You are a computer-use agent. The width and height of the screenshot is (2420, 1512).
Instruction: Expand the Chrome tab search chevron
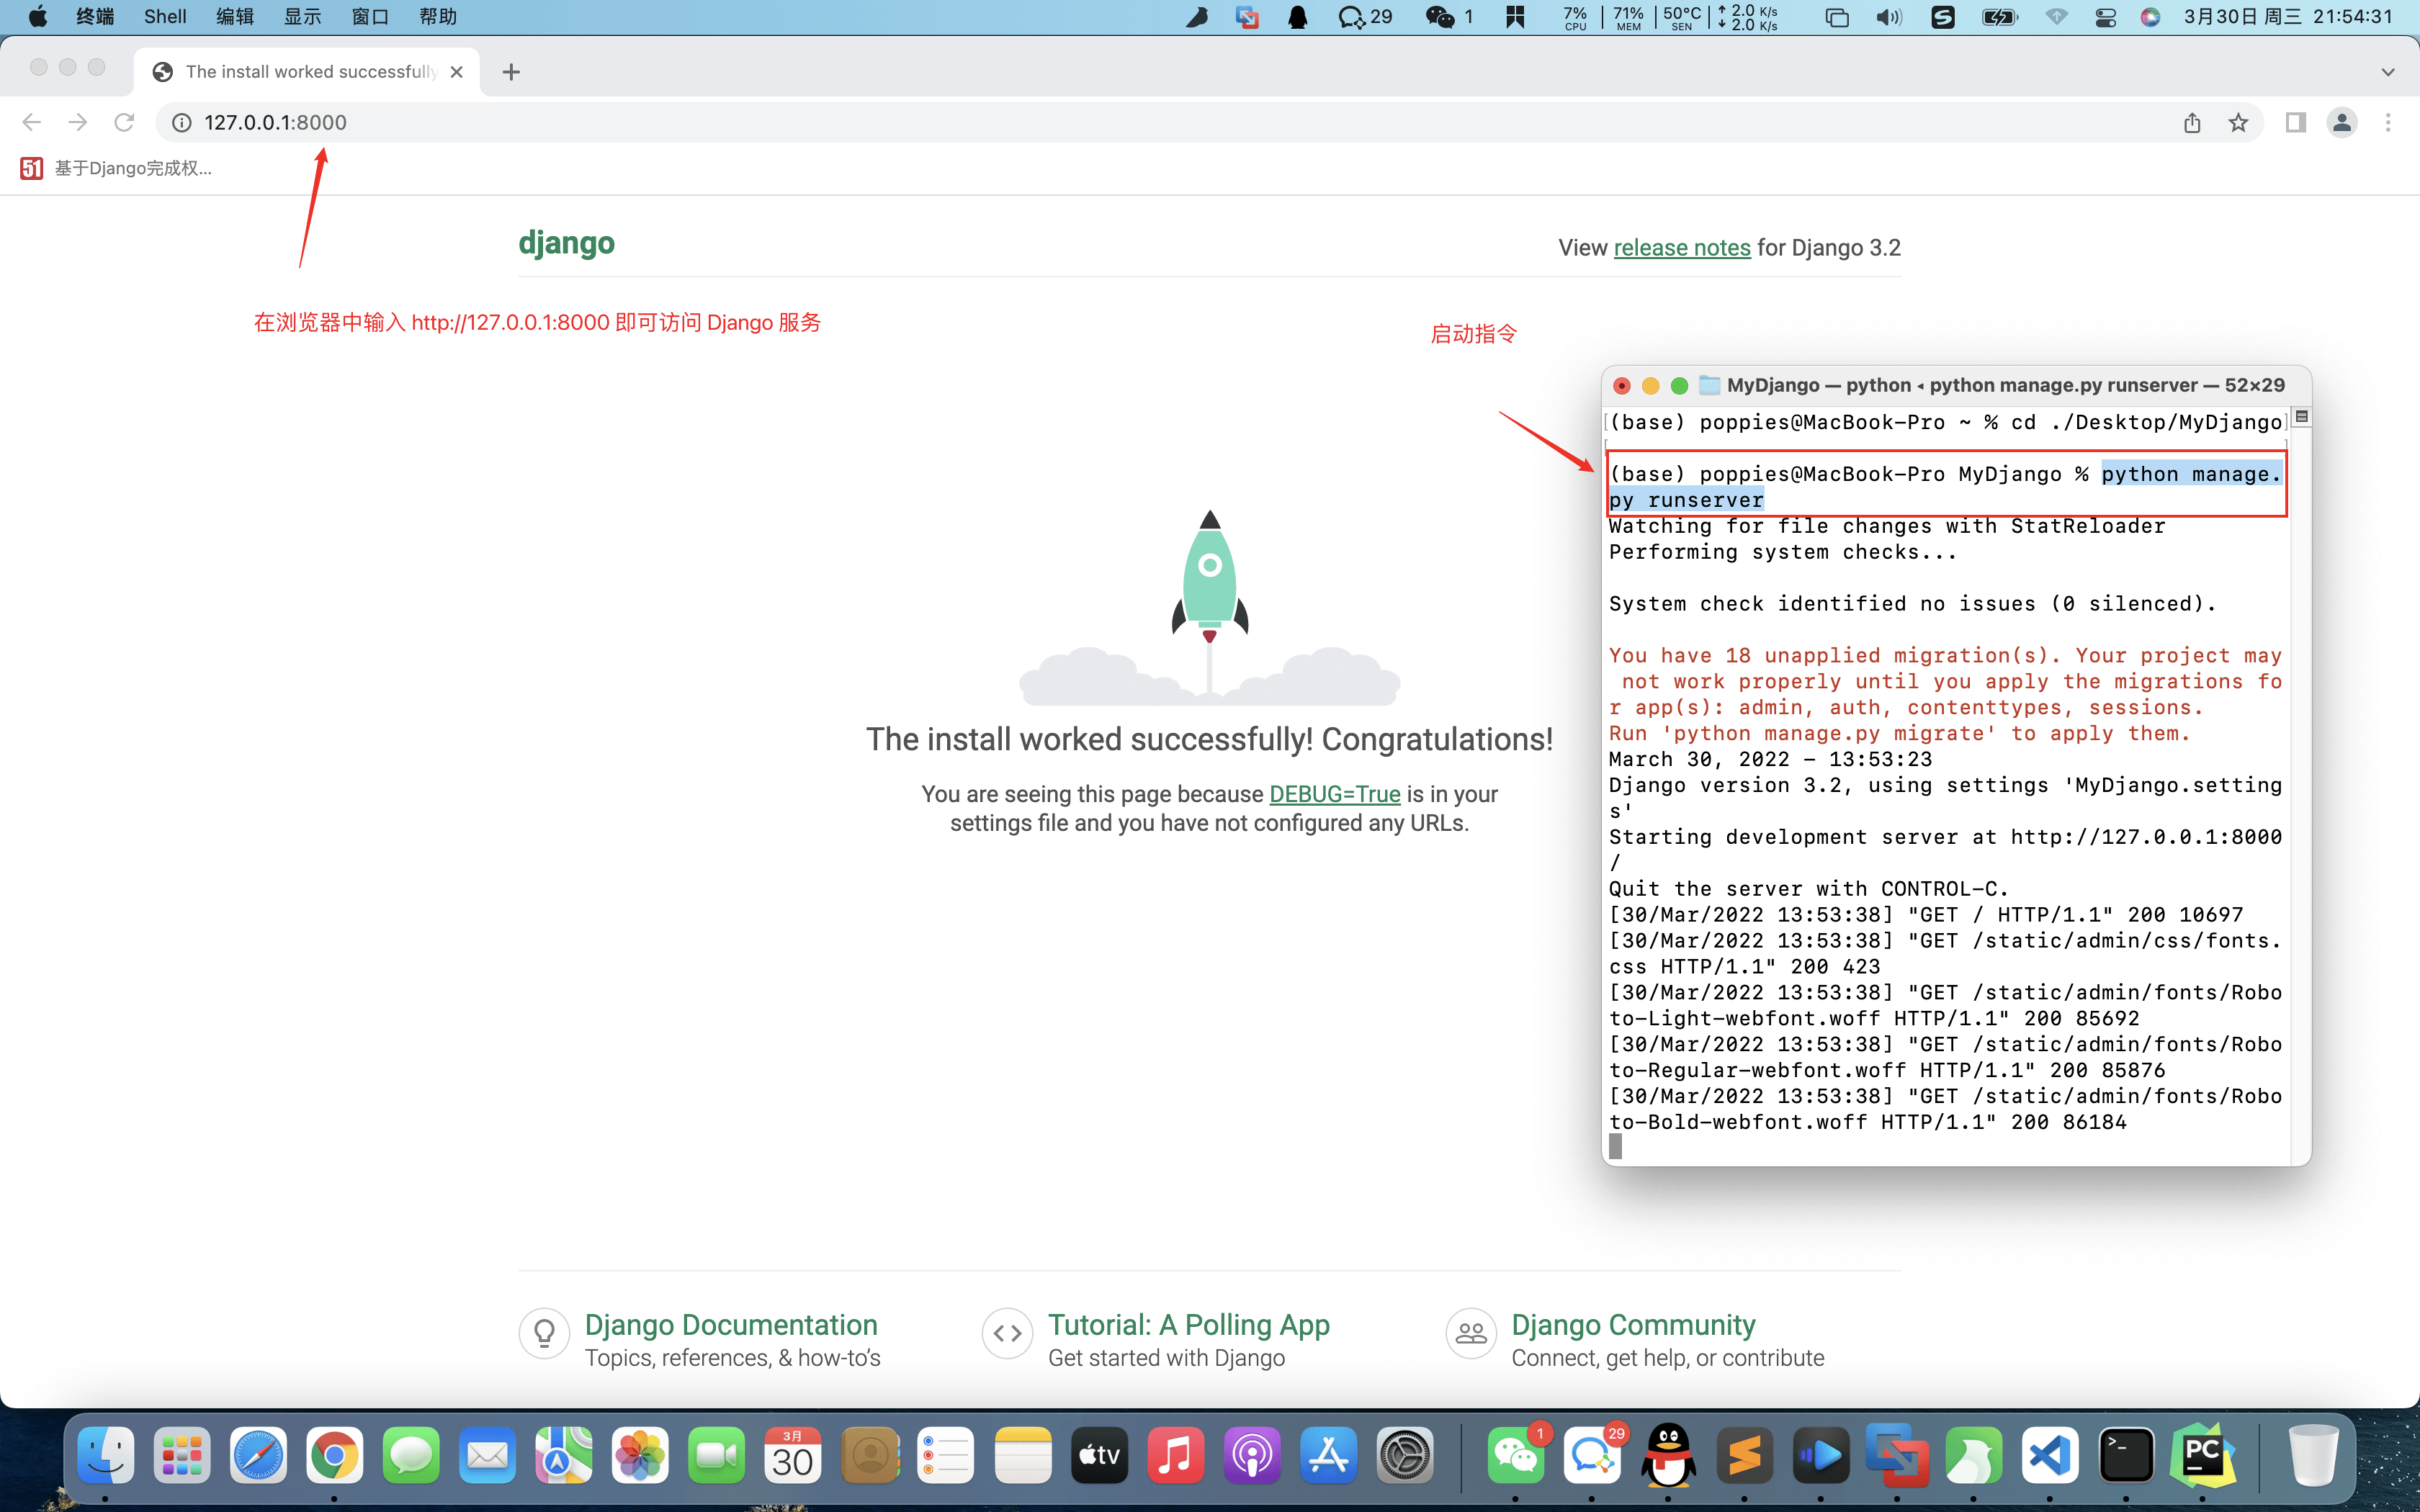click(2388, 72)
